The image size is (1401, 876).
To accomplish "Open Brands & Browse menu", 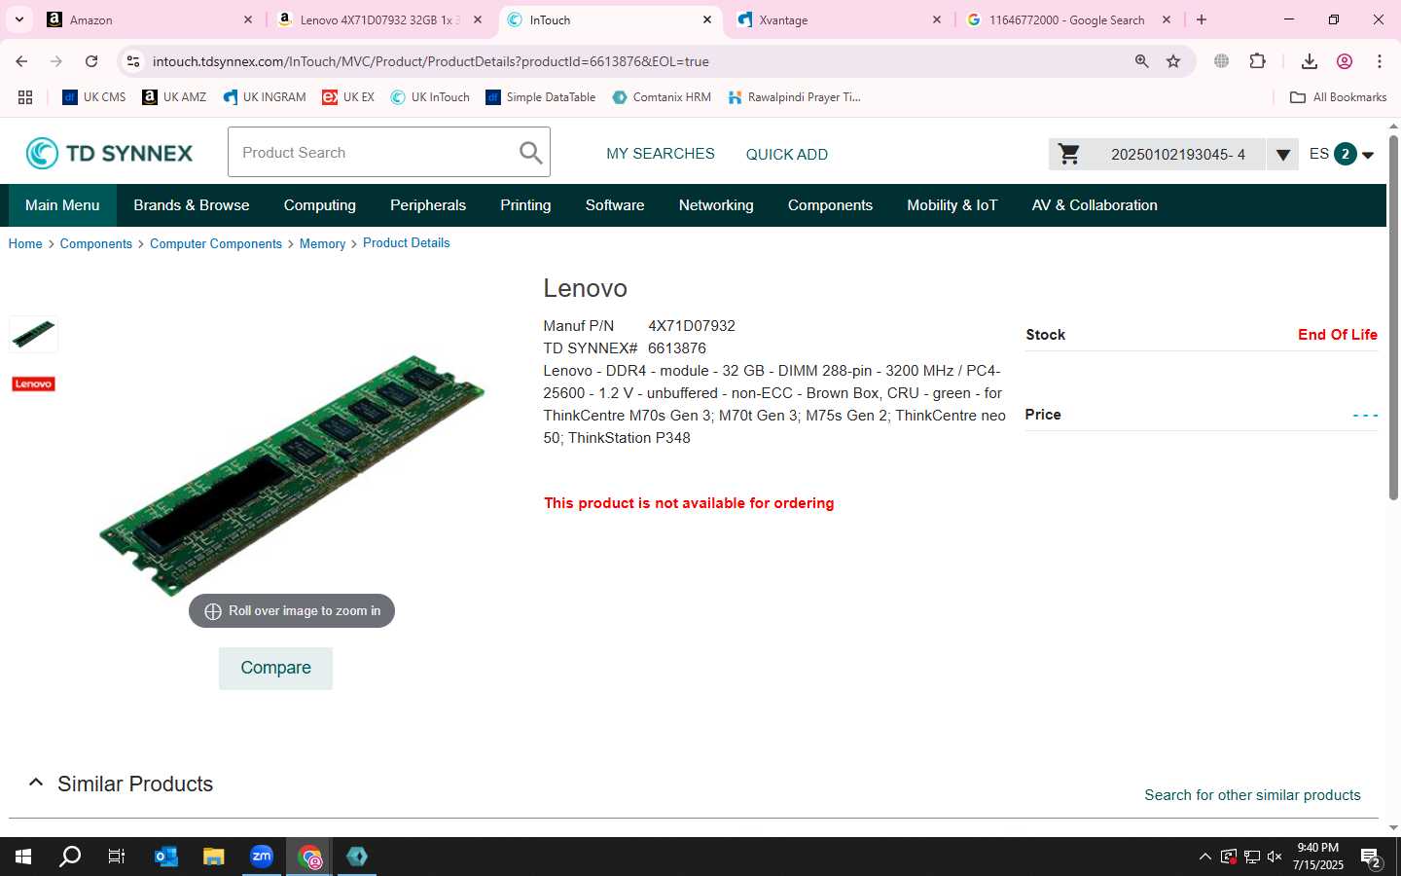I will [x=192, y=205].
